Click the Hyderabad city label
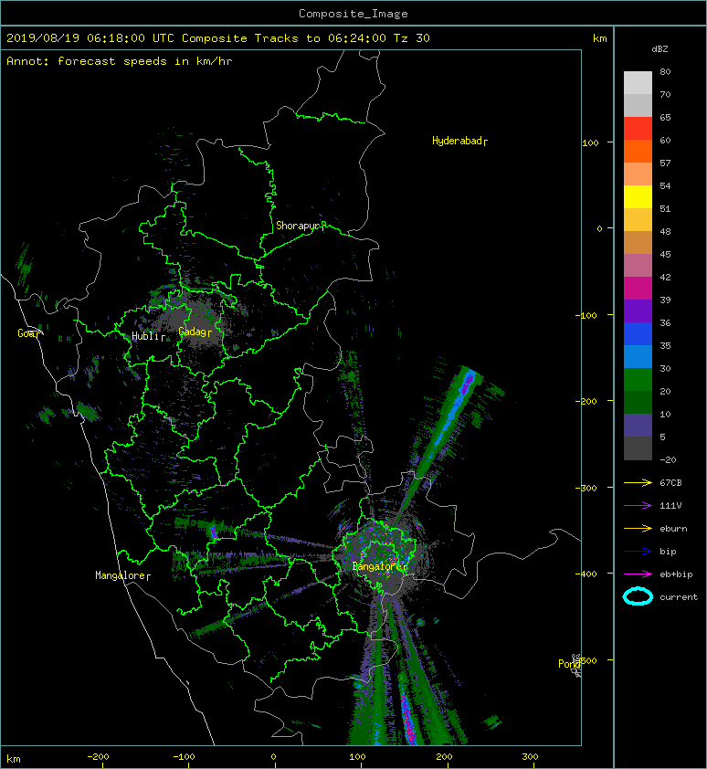The image size is (707, 769). 459,142
